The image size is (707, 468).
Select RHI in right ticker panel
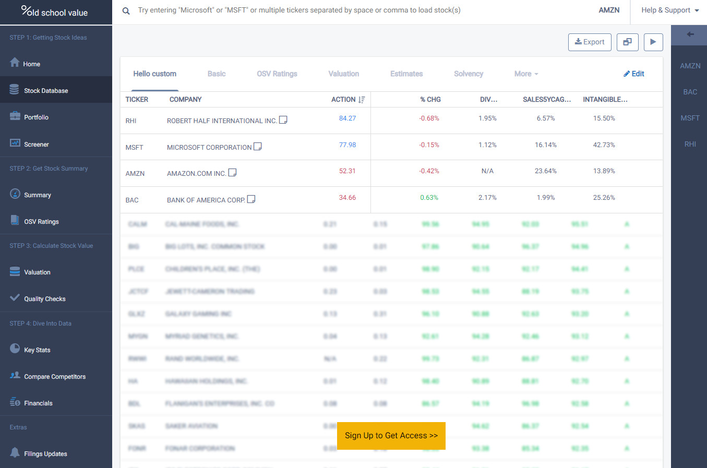pos(690,145)
